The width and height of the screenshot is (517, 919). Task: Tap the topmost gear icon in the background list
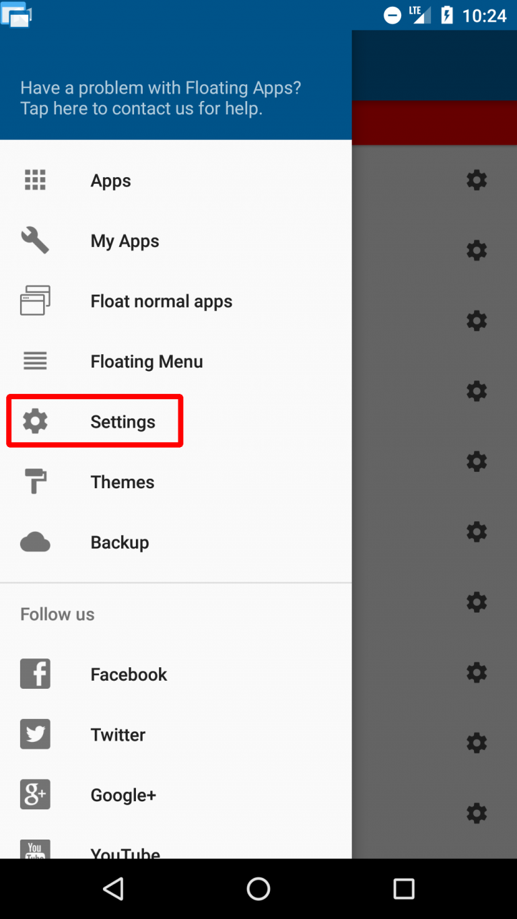(x=477, y=180)
